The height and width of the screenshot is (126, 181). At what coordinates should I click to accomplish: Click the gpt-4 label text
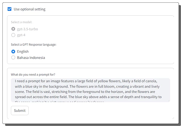(x=21, y=35)
